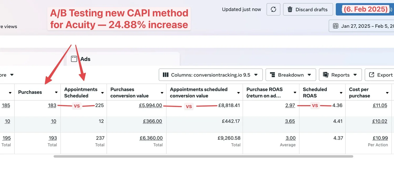Click the Ads tab document icon
Viewport: 394px width, 169px height.
click(74, 59)
